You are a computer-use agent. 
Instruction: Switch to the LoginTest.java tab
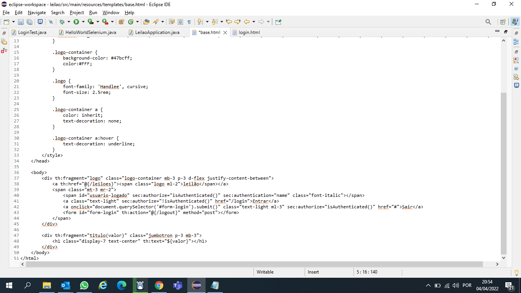click(32, 32)
